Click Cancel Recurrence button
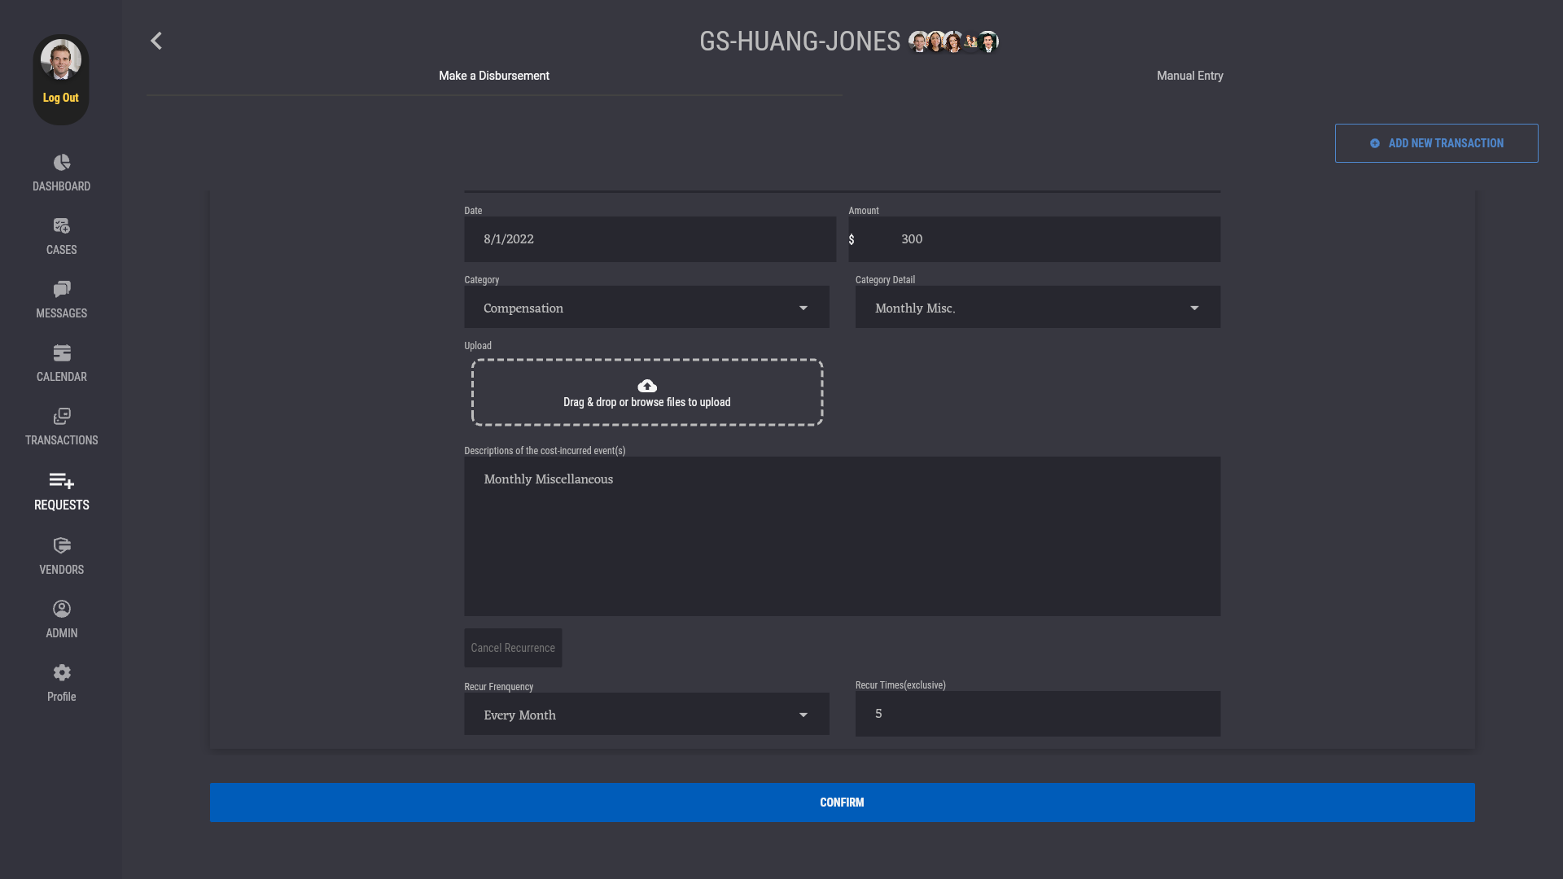Viewport: 1563px width, 879px height. (x=513, y=648)
